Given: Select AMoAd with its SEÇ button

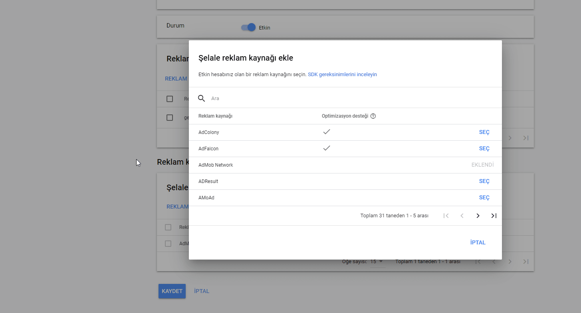Looking at the screenshot, I should coord(484,198).
